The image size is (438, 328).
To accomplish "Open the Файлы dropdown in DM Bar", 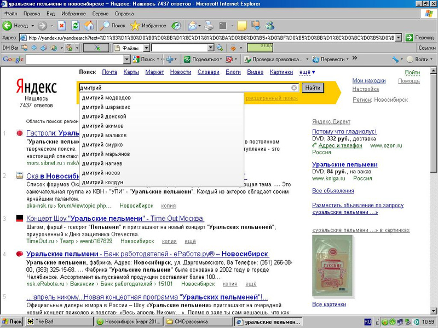I will click(x=147, y=48).
